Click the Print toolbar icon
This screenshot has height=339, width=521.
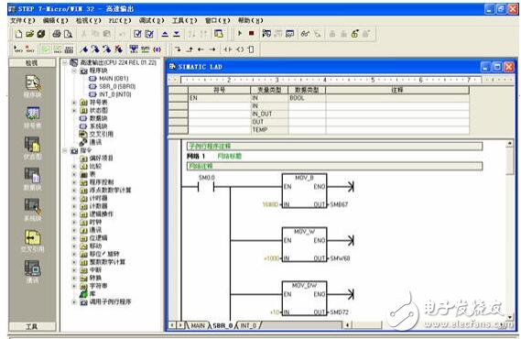pyautogui.click(x=57, y=34)
